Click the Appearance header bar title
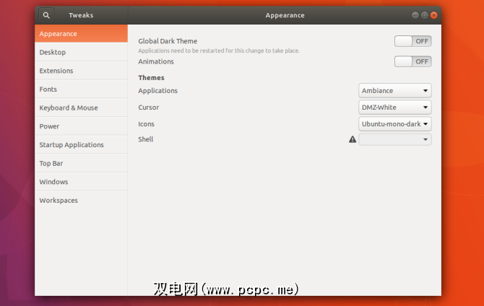The height and width of the screenshot is (306, 484). (285, 15)
